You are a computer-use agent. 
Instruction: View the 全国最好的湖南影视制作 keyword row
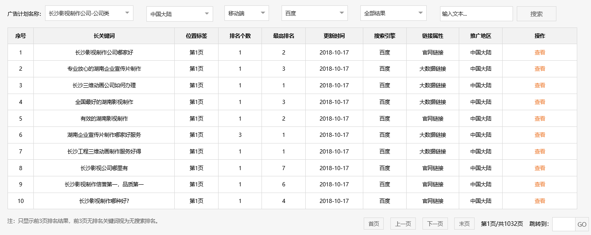(540, 102)
